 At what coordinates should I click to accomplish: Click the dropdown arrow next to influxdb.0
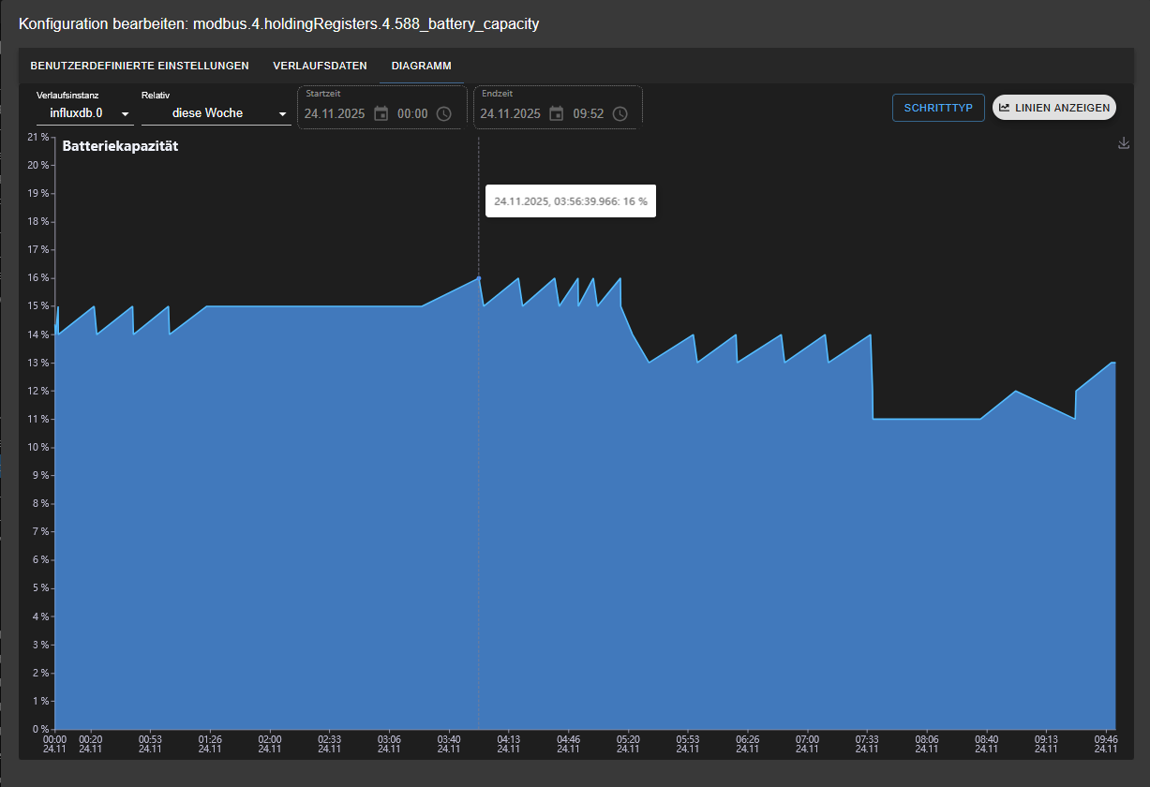point(126,114)
